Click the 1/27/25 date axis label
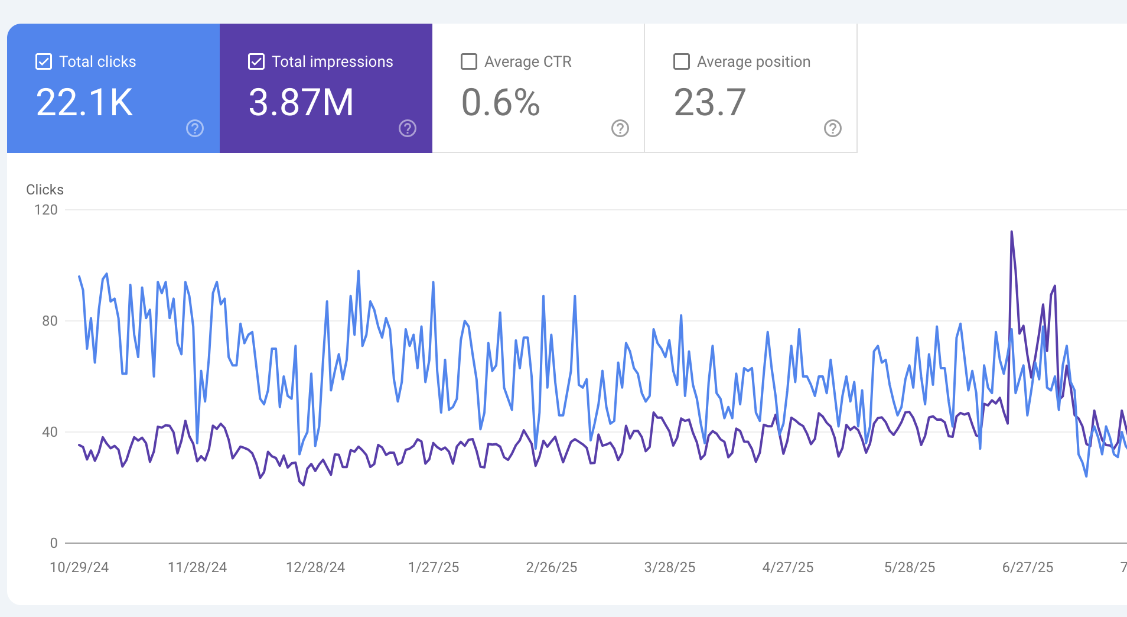This screenshot has height=617, width=1127. (x=434, y=567)
